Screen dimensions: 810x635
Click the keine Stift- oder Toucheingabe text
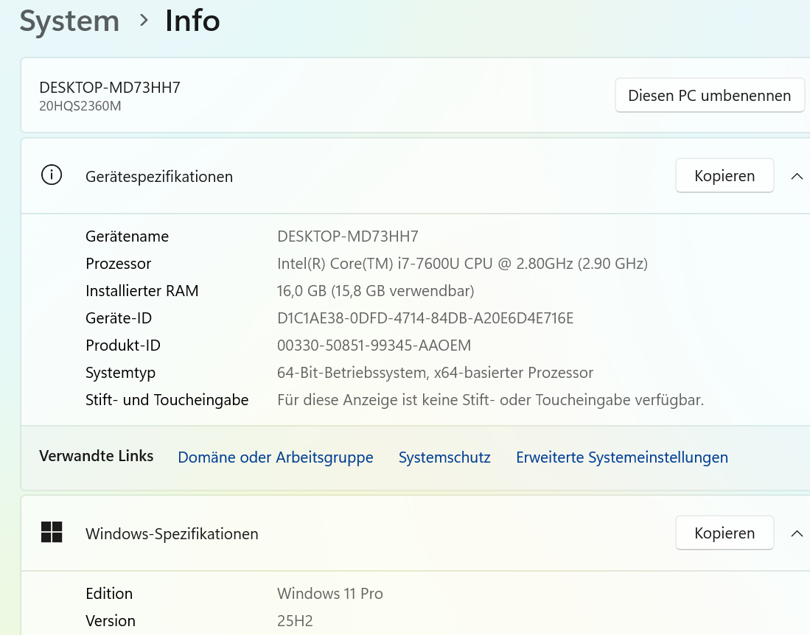pos(491,400)
